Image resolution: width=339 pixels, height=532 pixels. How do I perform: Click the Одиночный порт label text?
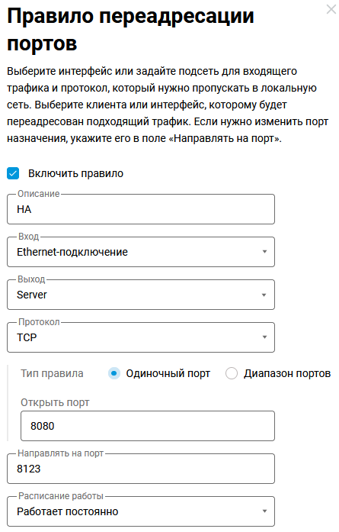tap(168, 373)
